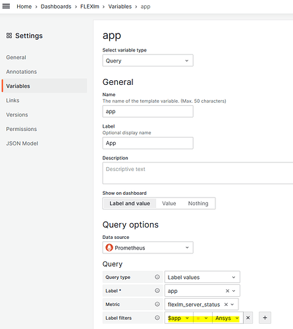Click the Metric info icon
Viewport: 293px width, 329px height.
(157, 304)
